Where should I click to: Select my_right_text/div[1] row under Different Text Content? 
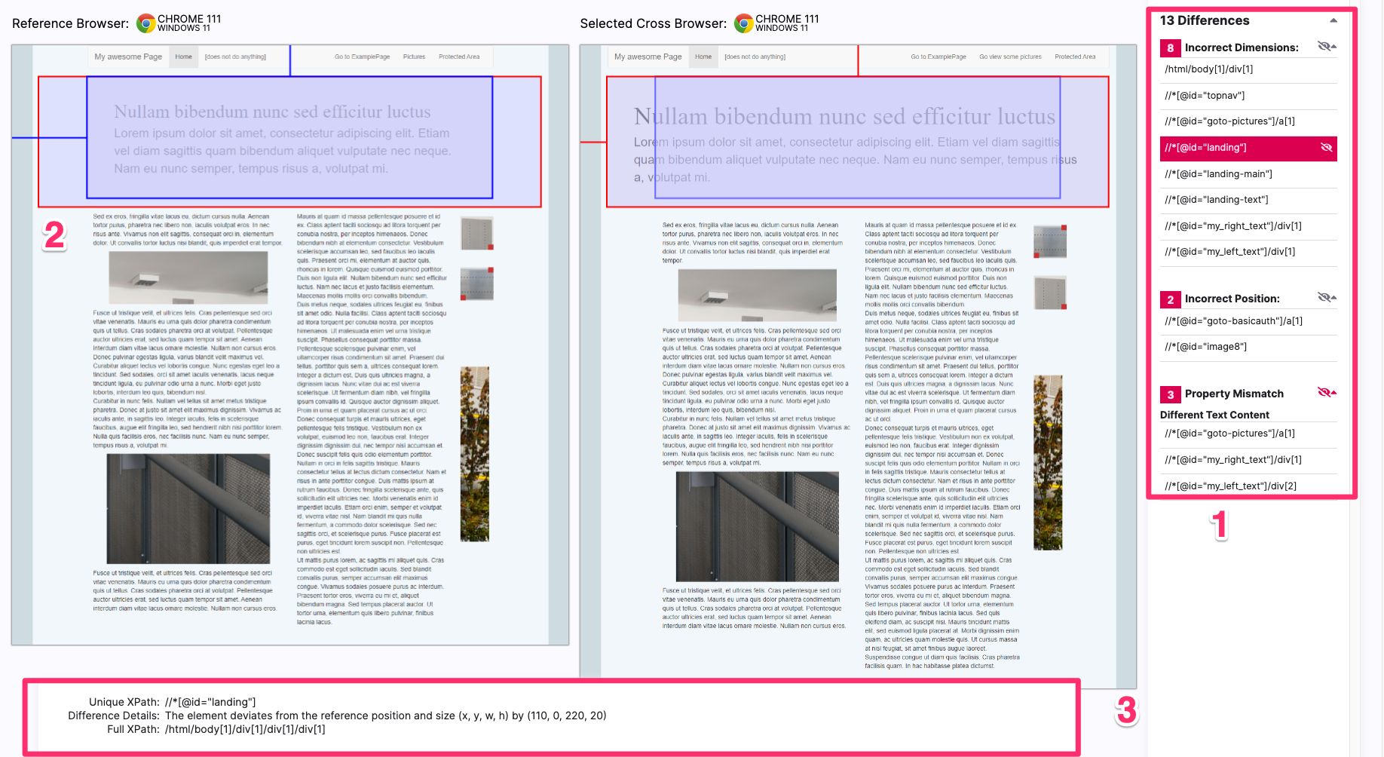pos(1248,460)
